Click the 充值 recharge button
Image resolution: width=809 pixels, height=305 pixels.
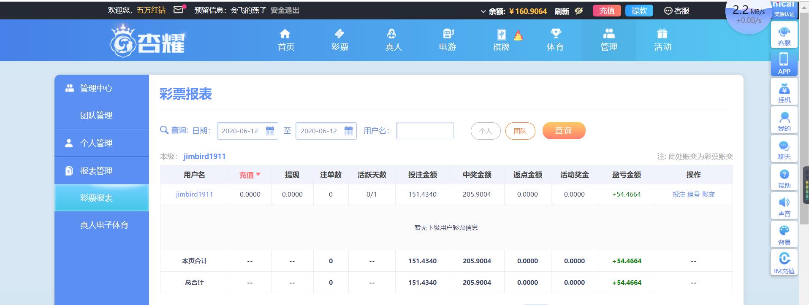point(607,11)
